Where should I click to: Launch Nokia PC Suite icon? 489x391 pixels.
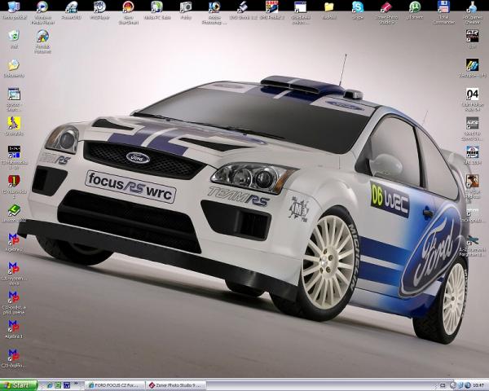click(x=156, y=8)
